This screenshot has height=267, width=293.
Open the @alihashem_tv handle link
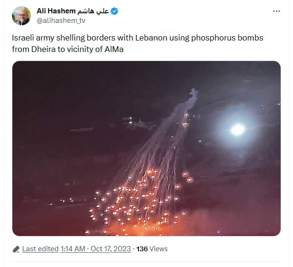(x=61, y=21)
